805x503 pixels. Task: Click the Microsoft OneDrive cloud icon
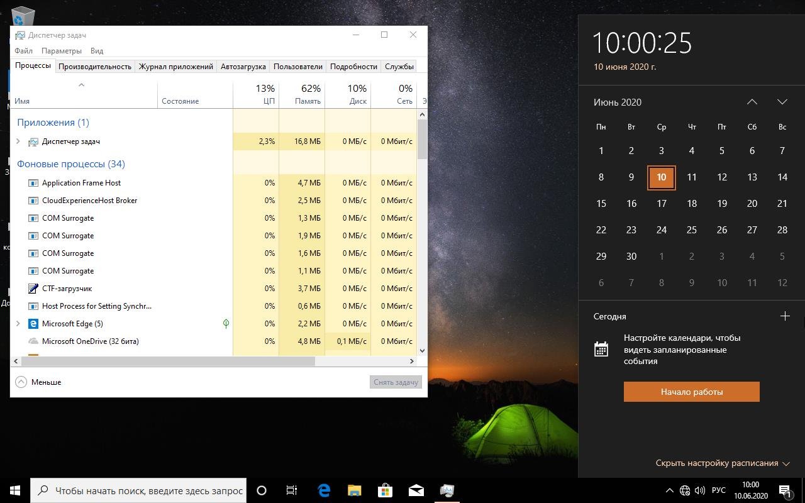[x=33, y=341]
